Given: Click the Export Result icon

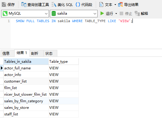Looking at the screenshot, I should (120, 4).
